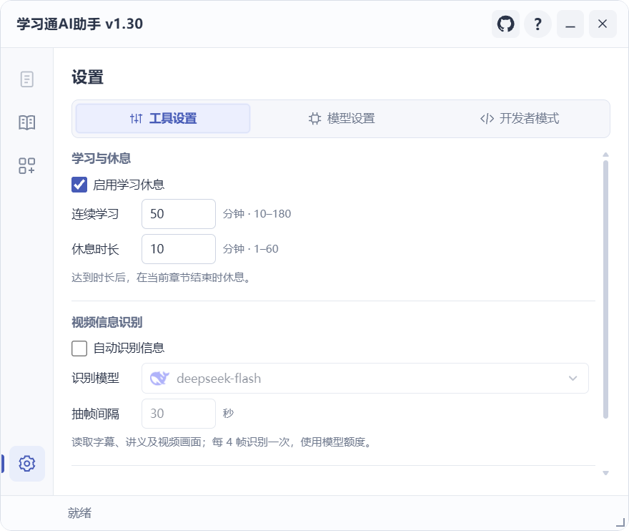This screenshot has width=629, height=531.
Task: Click the settings vertical scrollbar thumb
Action: coord(605,289)
